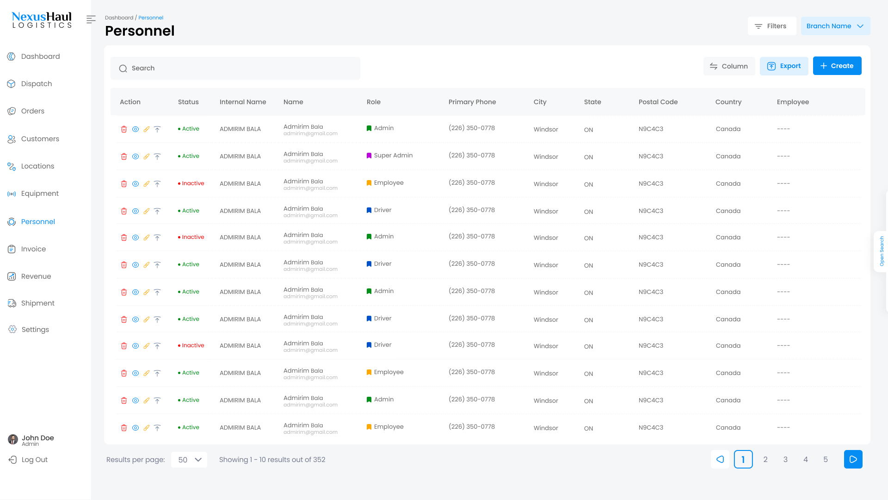Open the Equipment section
Viewport: 888px width, 500px height.
(33, 194)
